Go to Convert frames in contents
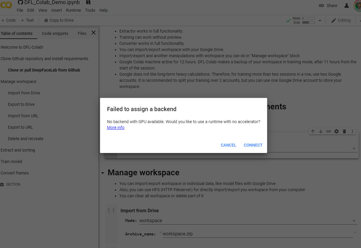Viewport: 361px width, 248px height. click(15, 173)
